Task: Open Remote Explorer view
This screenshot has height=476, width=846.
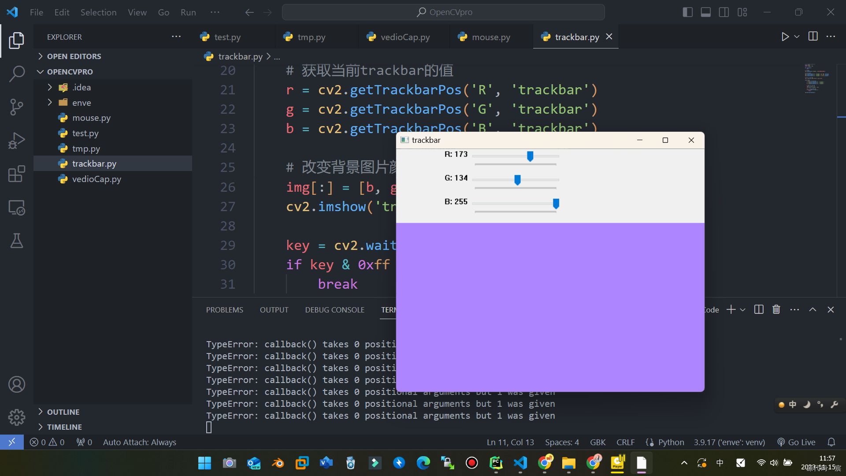Action: coord(17,208)
